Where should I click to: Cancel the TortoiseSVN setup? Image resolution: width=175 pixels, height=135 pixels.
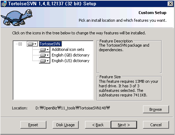pyautogui.click(x=156, y=125)
